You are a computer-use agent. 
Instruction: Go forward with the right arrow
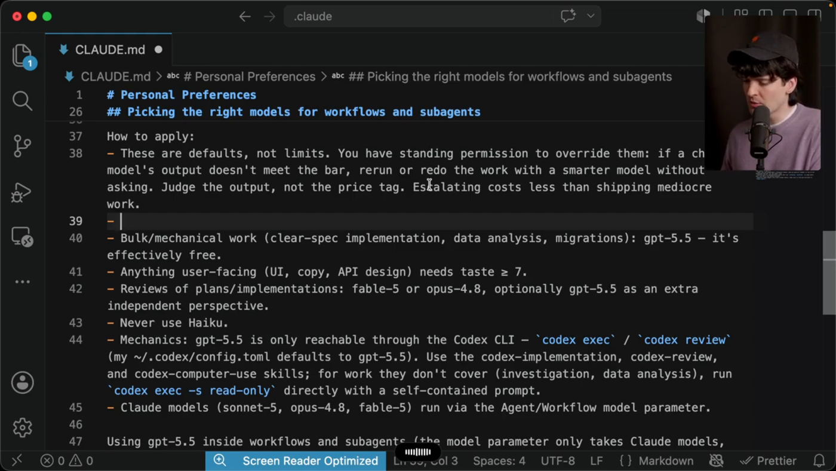(x=270, y=17)
